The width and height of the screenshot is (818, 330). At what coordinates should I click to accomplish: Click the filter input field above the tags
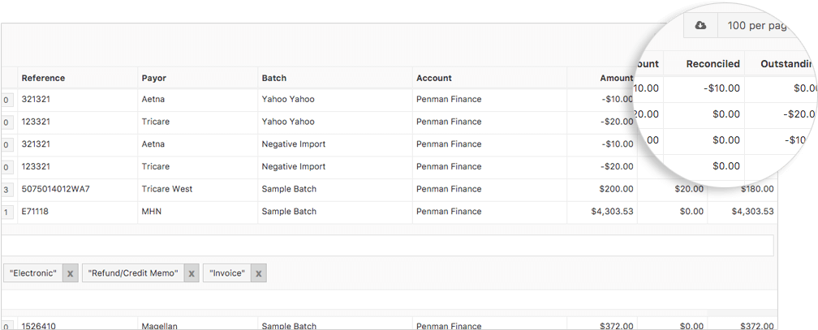(x=388, y=246)
